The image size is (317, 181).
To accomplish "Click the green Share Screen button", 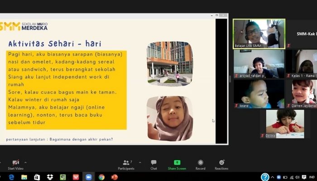I will (177, 164).
